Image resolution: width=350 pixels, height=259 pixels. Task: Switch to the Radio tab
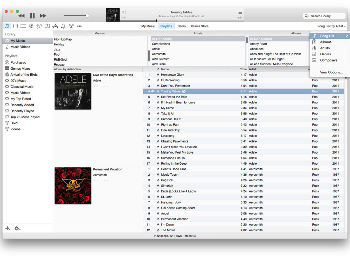[181, 26]
